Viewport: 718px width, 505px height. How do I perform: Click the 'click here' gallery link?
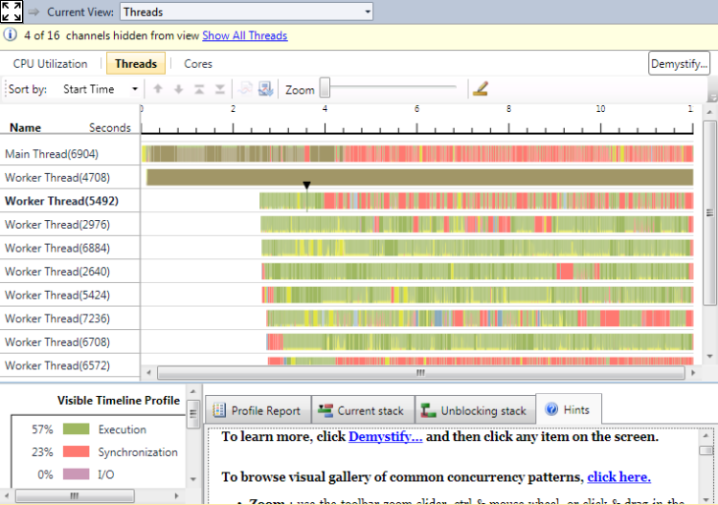pyautogui.click(x=618, y=477)
